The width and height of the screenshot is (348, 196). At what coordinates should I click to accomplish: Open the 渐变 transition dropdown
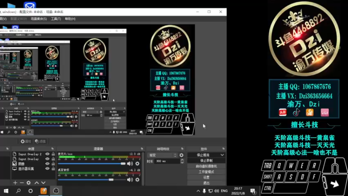[x=162, y=155]
